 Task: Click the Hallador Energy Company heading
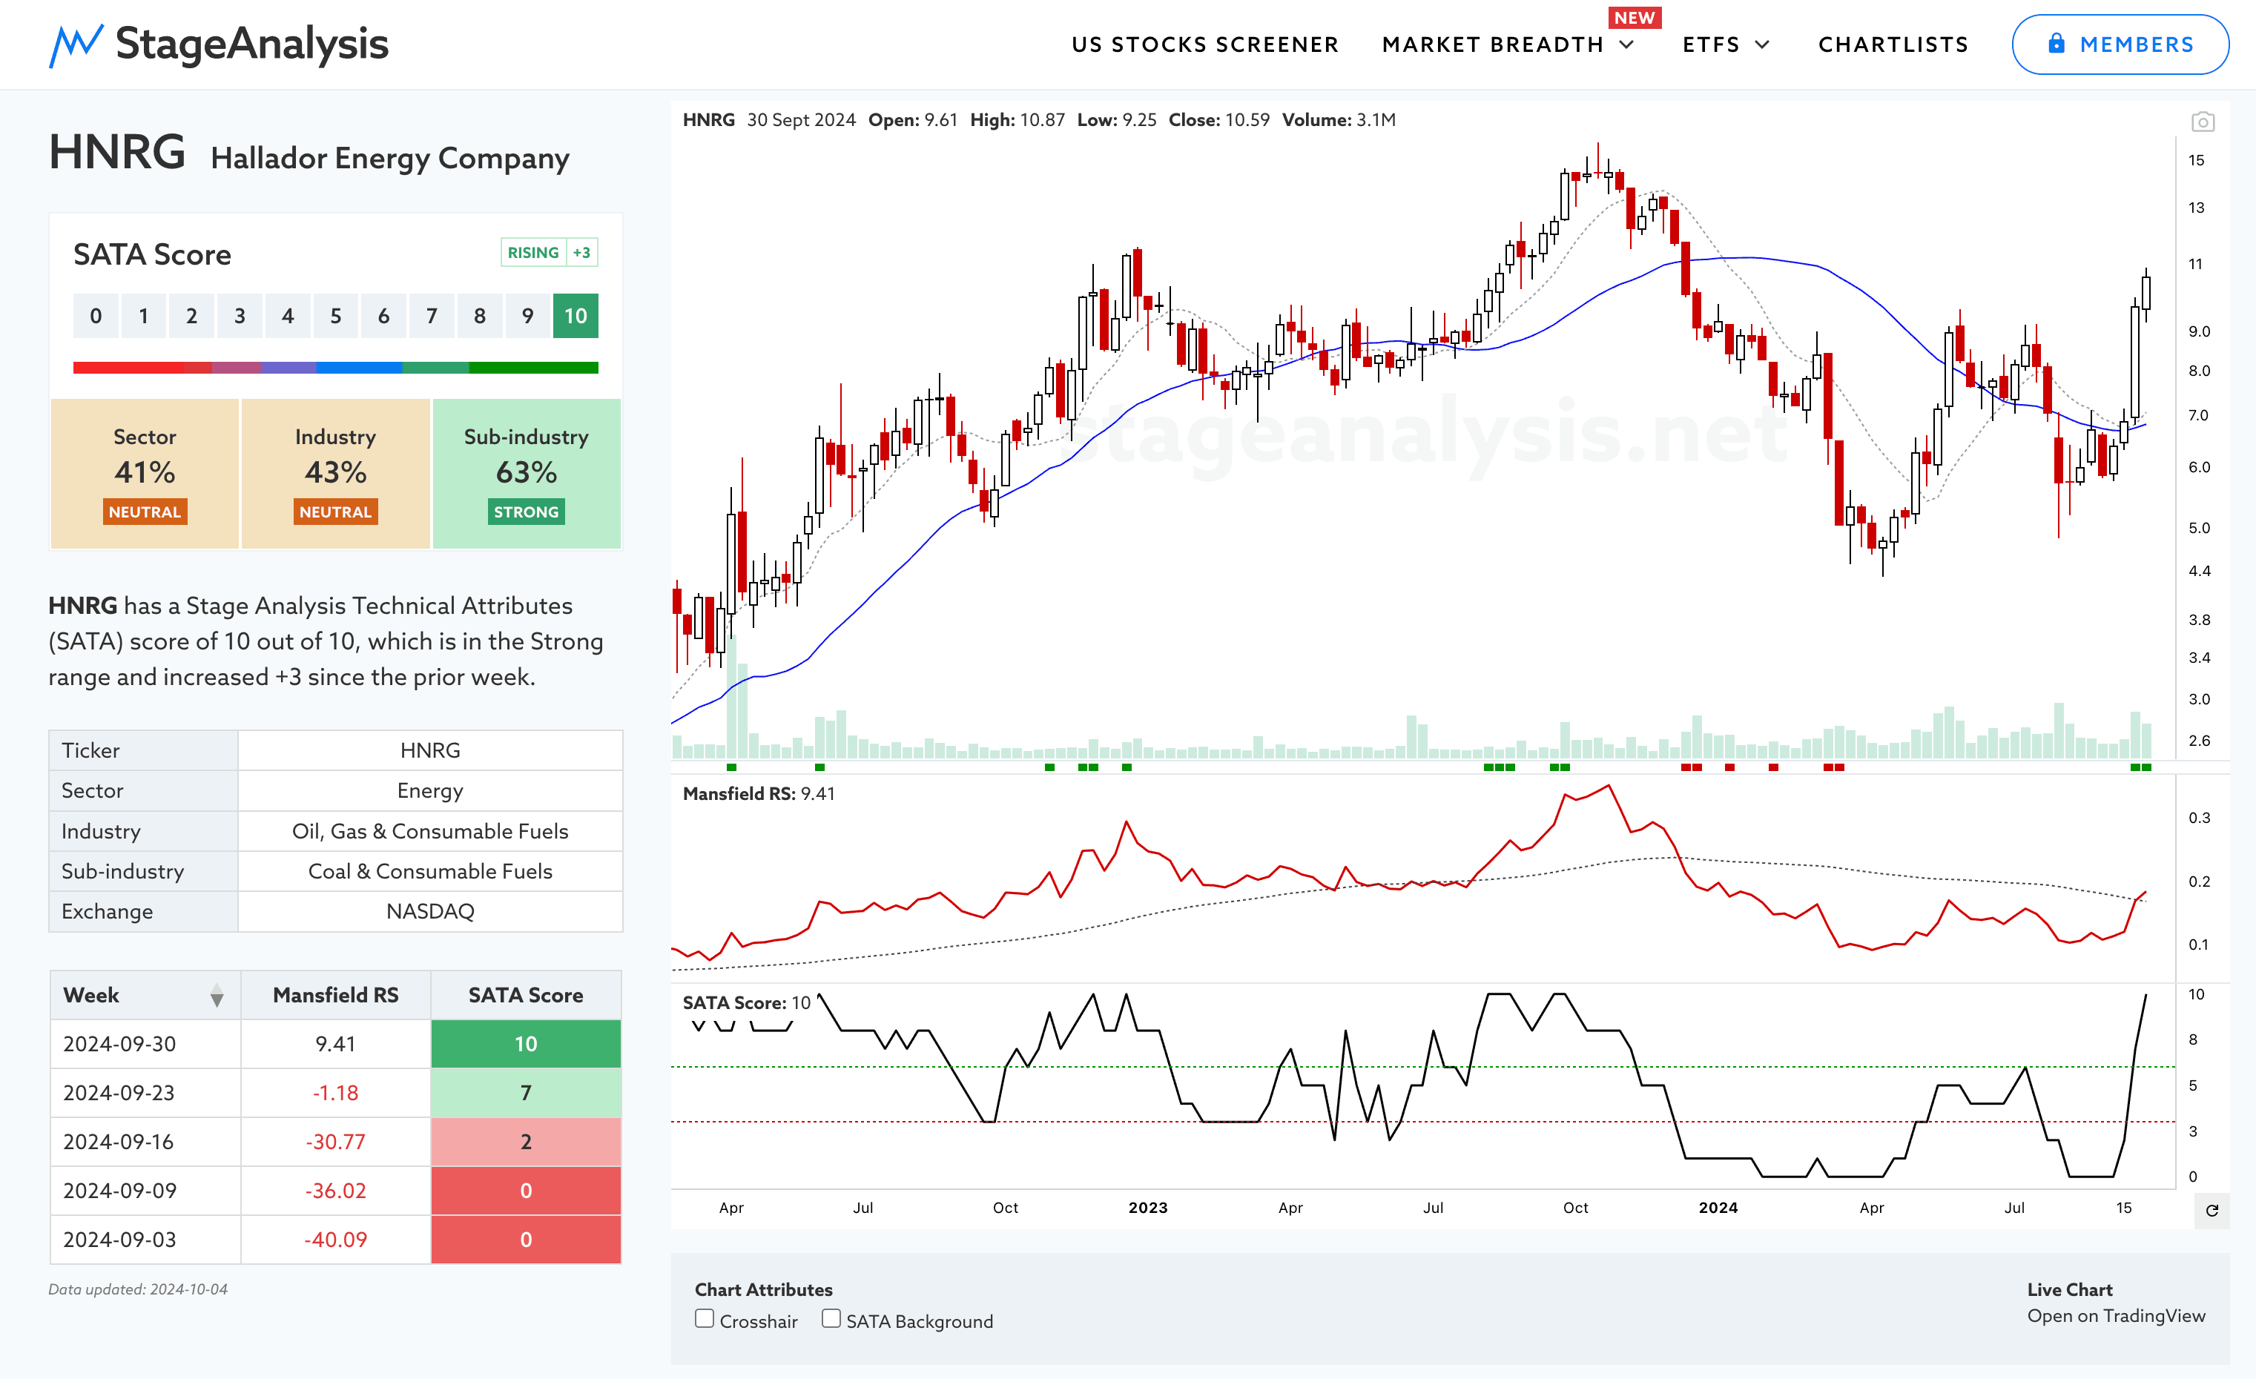point(390,159)
